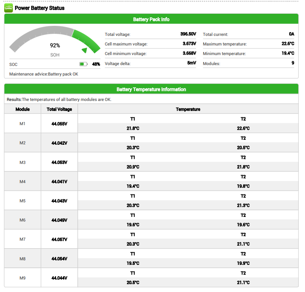Screen dimensions: 305x292
Task: Select module M9 row label
Action: click(22, 278)
